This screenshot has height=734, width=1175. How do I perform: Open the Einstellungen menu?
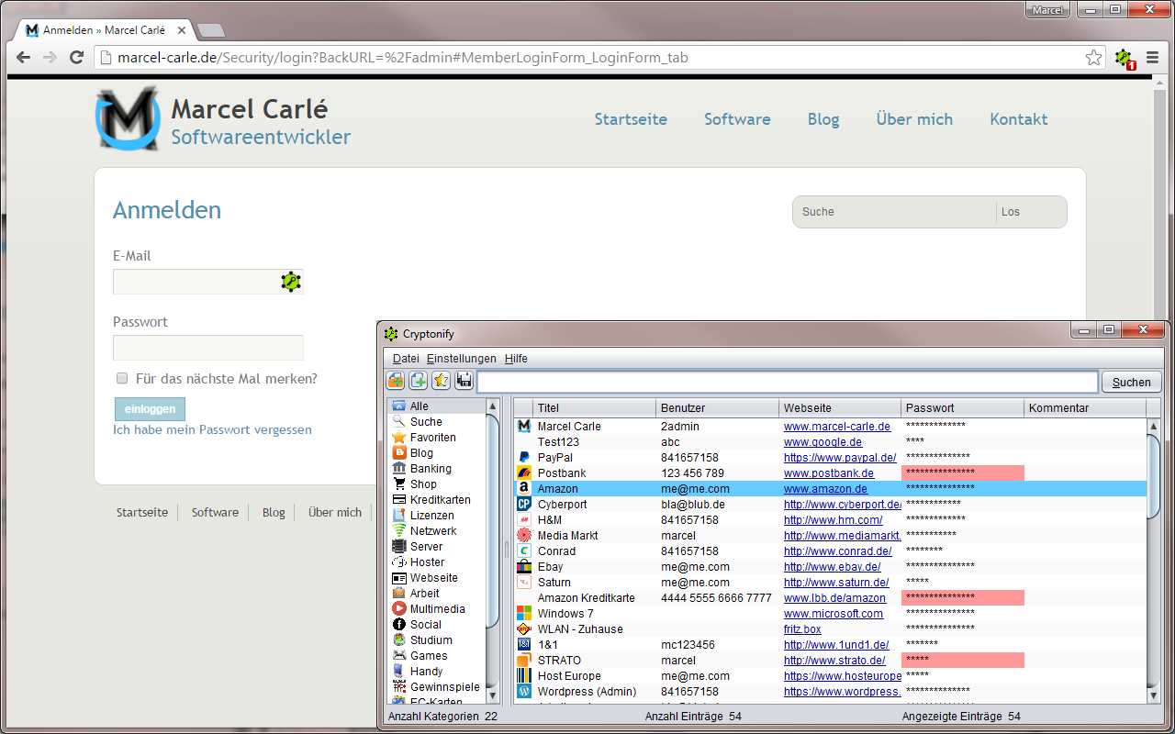[461, 359]
